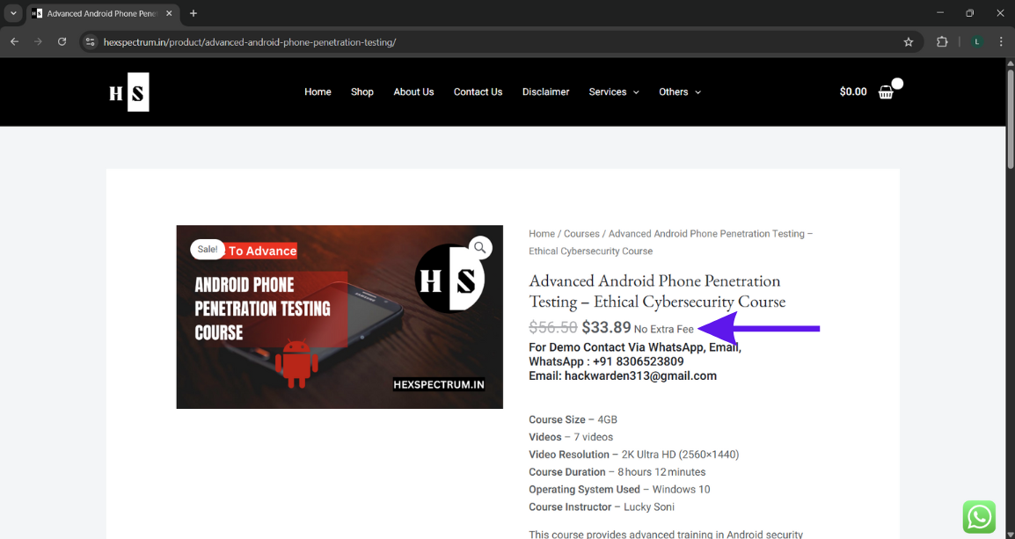Expand the Others dropdown menu
The width and height of the screenshot is (1015, 539).
point(680,91)
